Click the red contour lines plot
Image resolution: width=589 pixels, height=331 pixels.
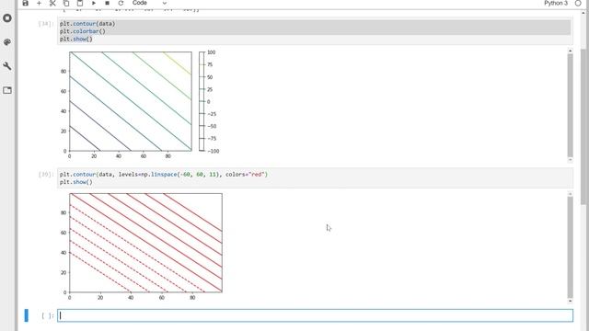tap(142, 245)
